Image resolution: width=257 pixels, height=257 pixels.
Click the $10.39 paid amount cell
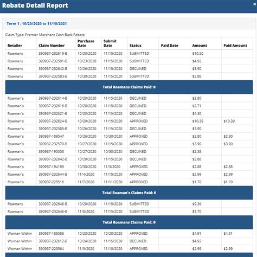(229, 121)
